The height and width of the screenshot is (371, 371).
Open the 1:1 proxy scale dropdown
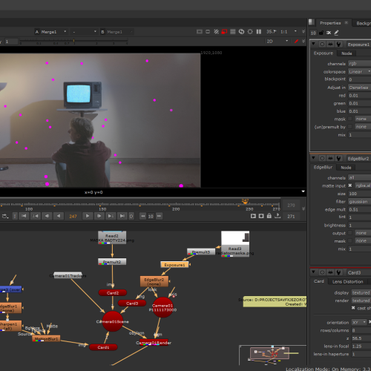288,32
